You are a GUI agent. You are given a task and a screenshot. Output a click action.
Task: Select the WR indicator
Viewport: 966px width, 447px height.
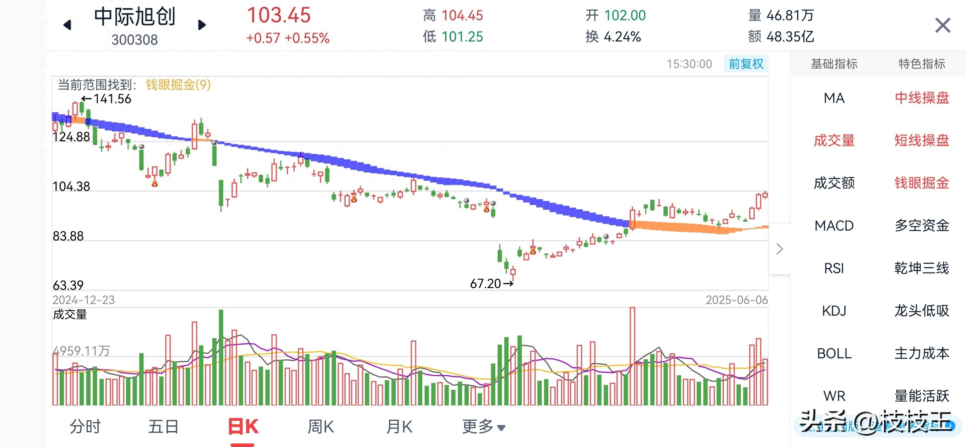click(834, 396)
